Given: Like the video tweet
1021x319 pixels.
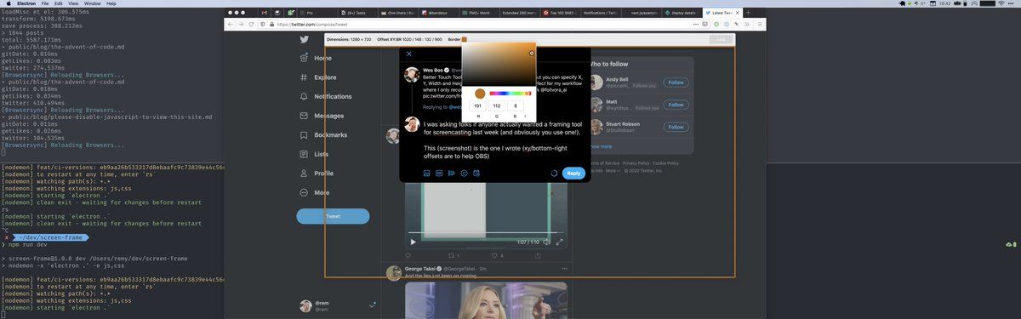Looking at the screenshot, I should [494, 255].
